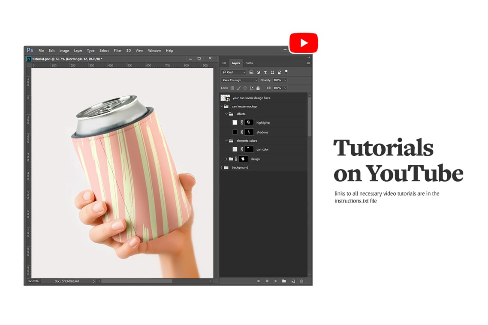Switch to the Paths tab

tap(249, 63)
